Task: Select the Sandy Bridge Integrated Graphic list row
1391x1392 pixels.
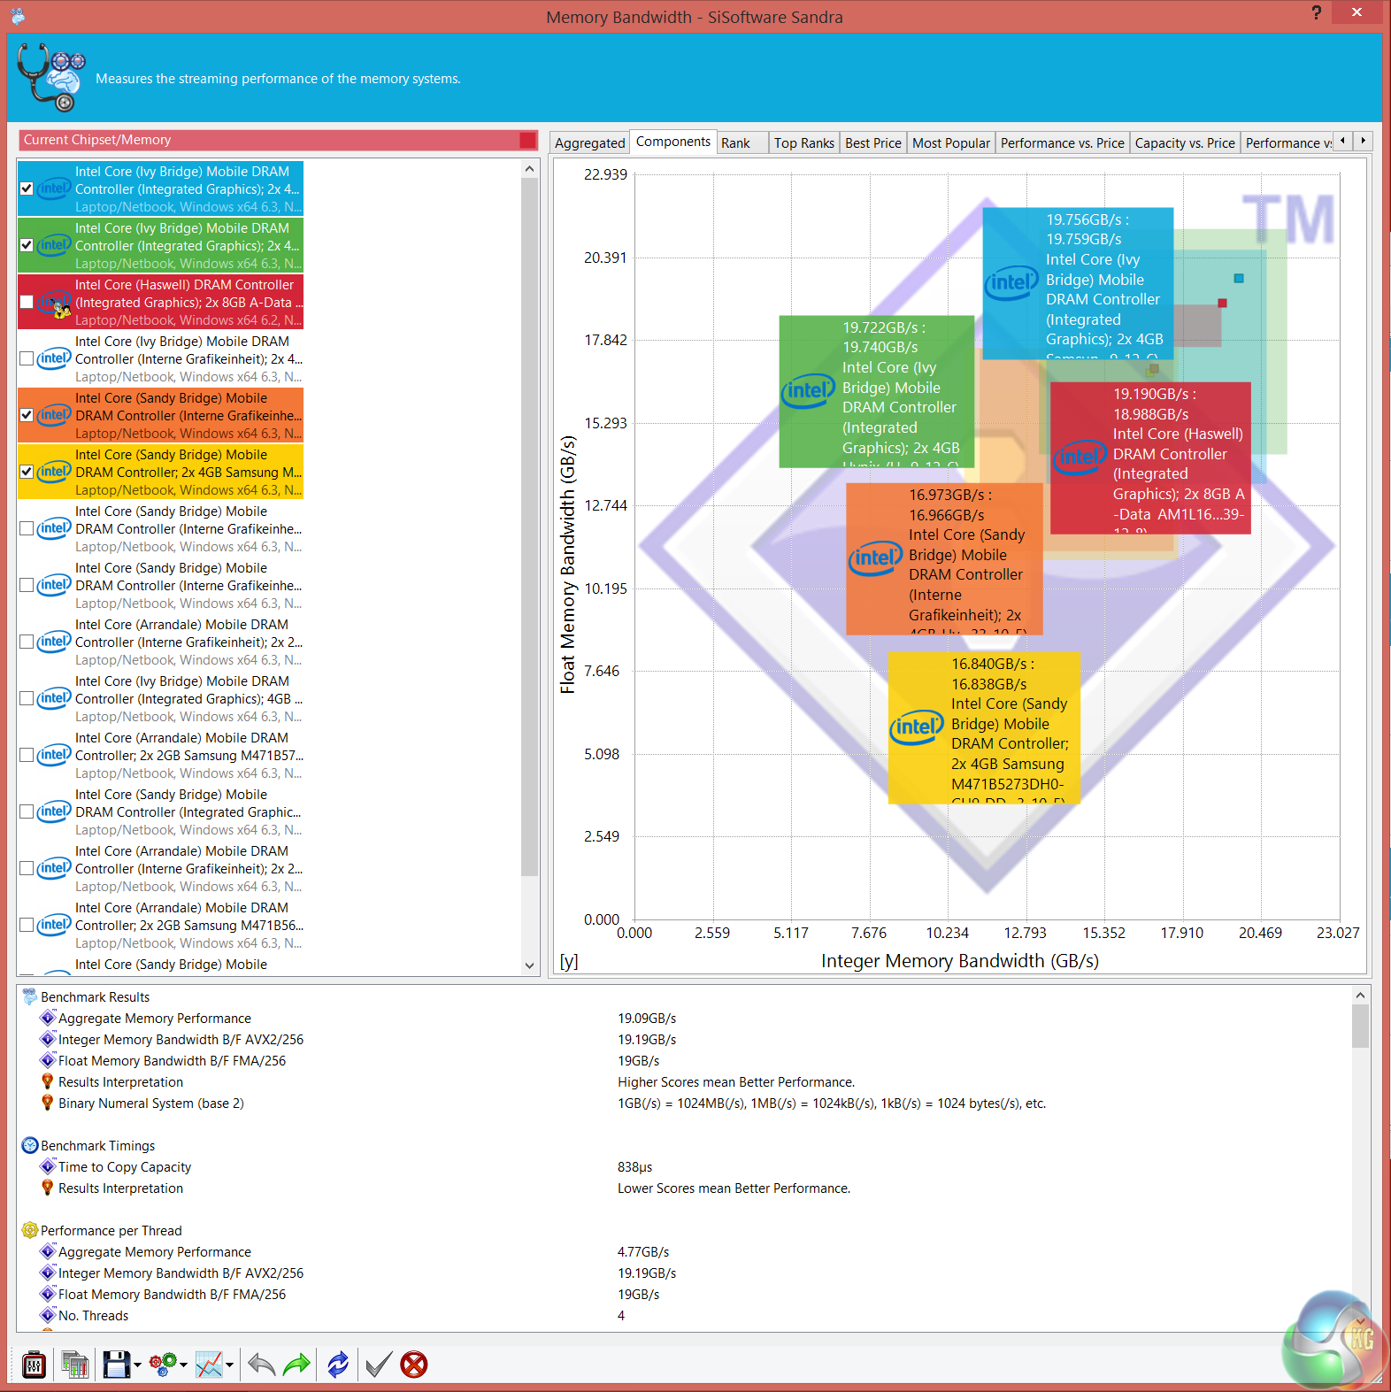Action: (161, 811)
